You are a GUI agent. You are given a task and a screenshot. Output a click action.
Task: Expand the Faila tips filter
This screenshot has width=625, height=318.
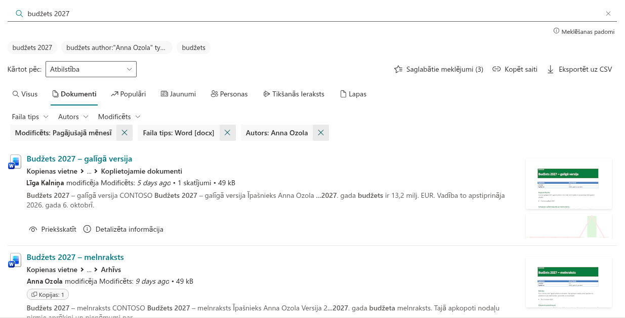[30, 117]
